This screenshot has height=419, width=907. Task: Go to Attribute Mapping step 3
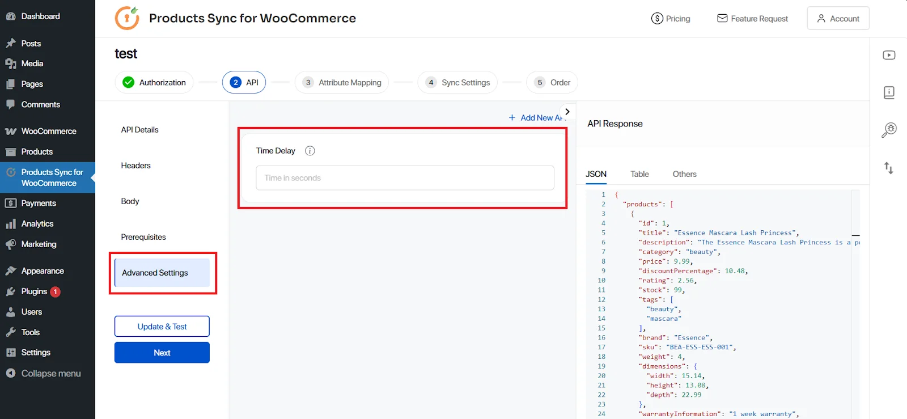point(342,82)
